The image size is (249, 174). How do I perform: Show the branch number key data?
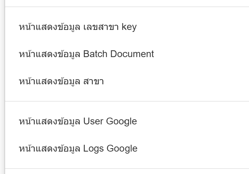pos(78,27)
